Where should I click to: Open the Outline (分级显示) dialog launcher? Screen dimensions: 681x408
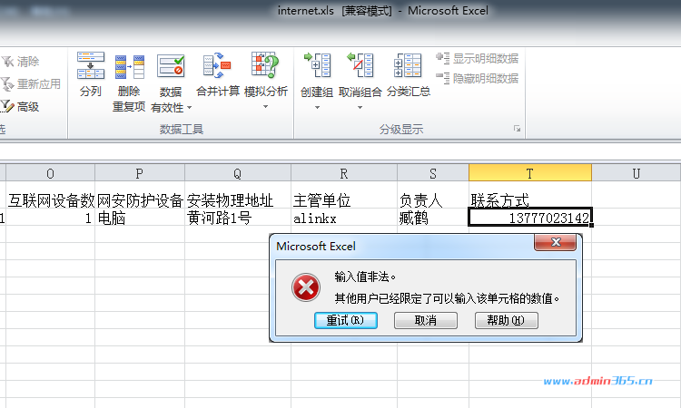pos(517,129)
